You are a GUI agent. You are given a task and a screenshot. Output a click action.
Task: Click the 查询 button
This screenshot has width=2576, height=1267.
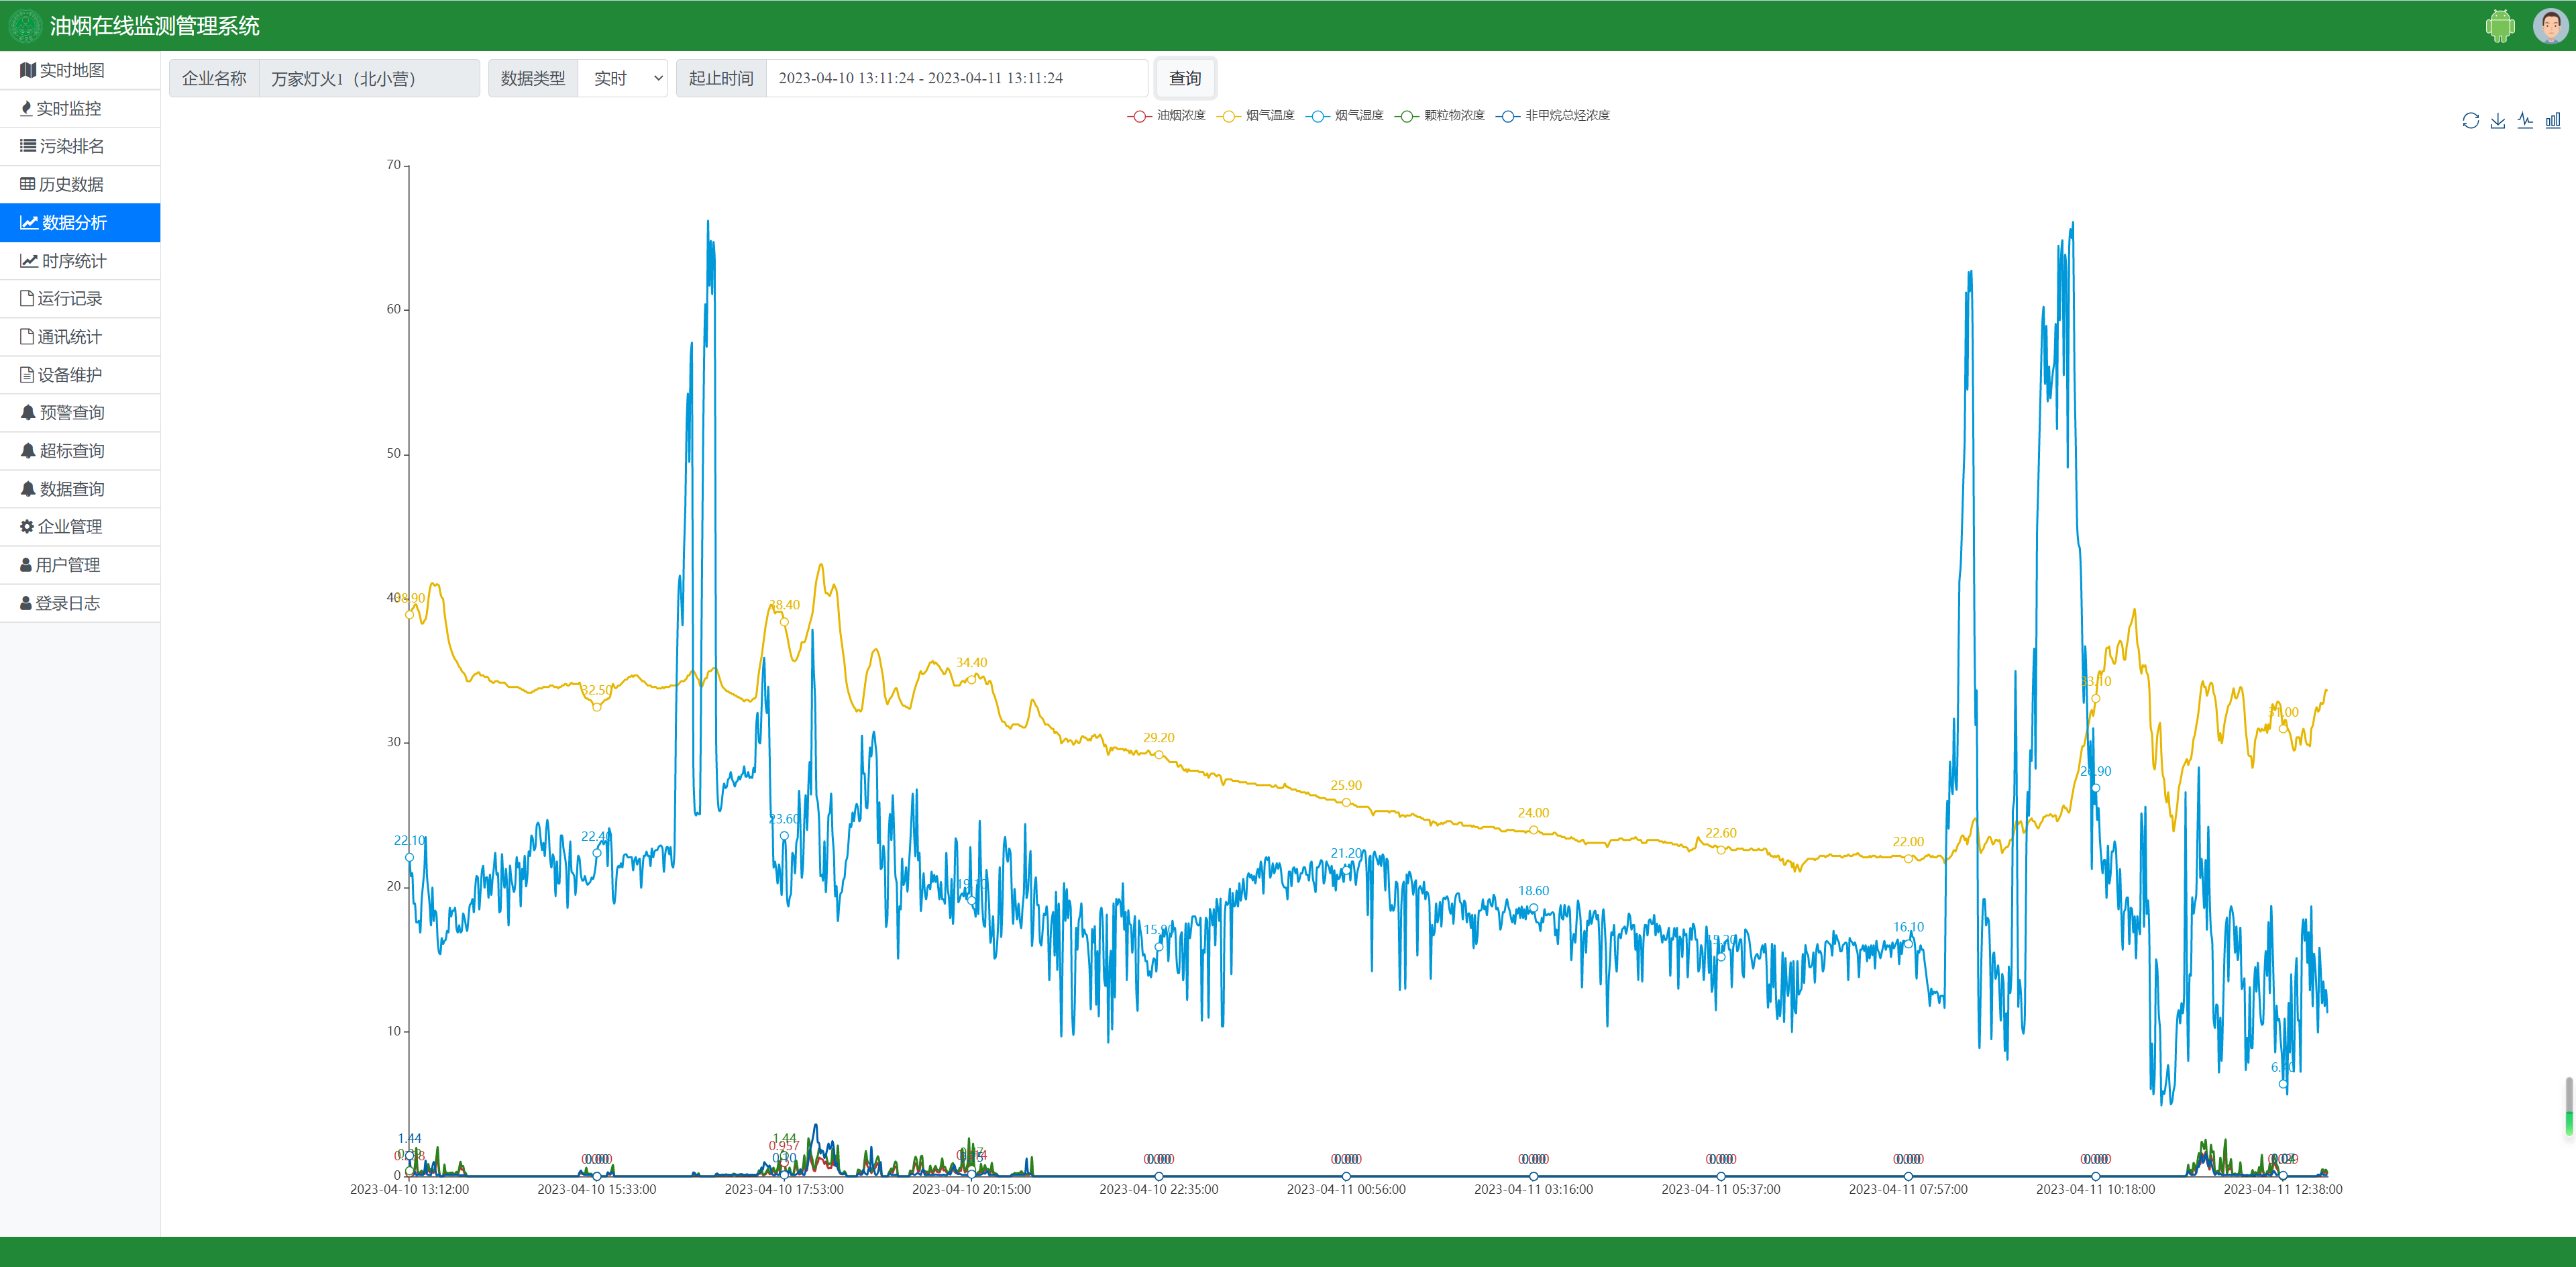pyautogui.click(x=1185, y=78)
